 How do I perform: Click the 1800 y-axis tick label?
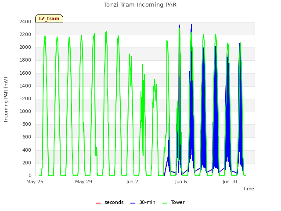[x=25, y=60]
